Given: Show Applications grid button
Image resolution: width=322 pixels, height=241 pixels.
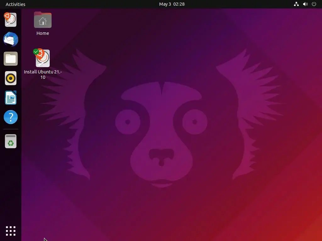Looking at the screenshot, I should point(10,231).
